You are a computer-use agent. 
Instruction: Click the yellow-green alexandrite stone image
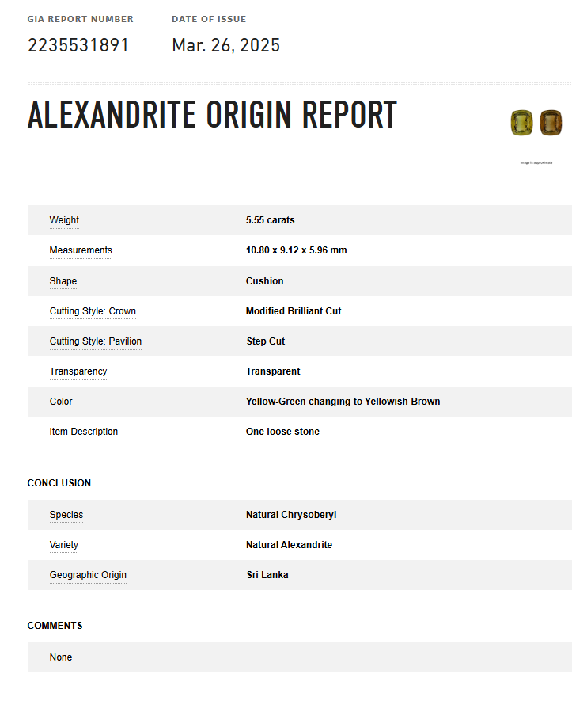[x=521, y=122]
